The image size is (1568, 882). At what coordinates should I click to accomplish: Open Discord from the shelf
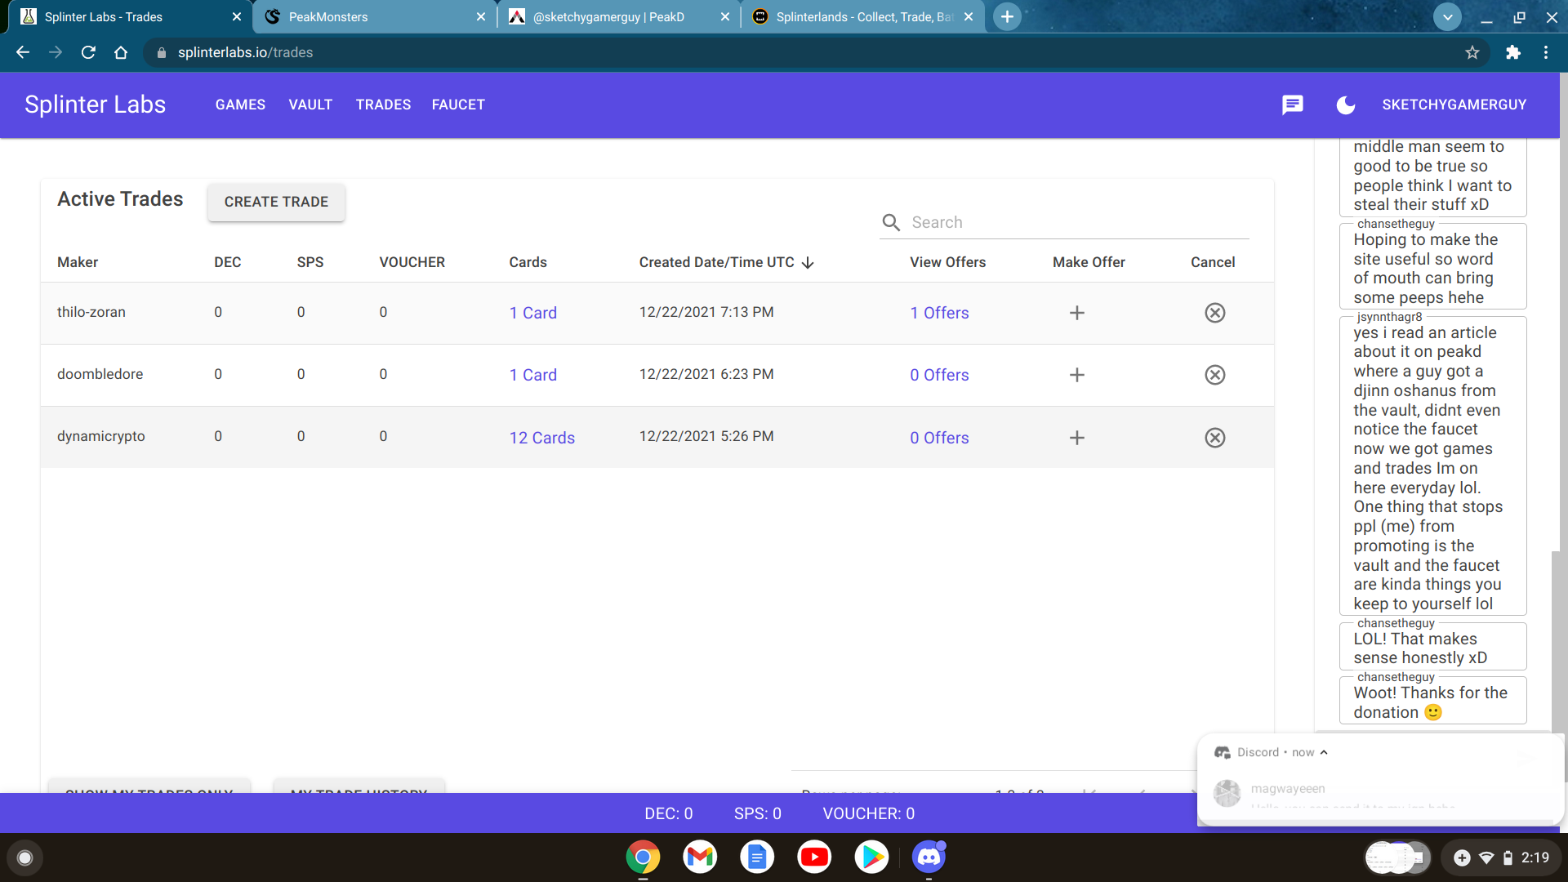[x=929, y=857]
